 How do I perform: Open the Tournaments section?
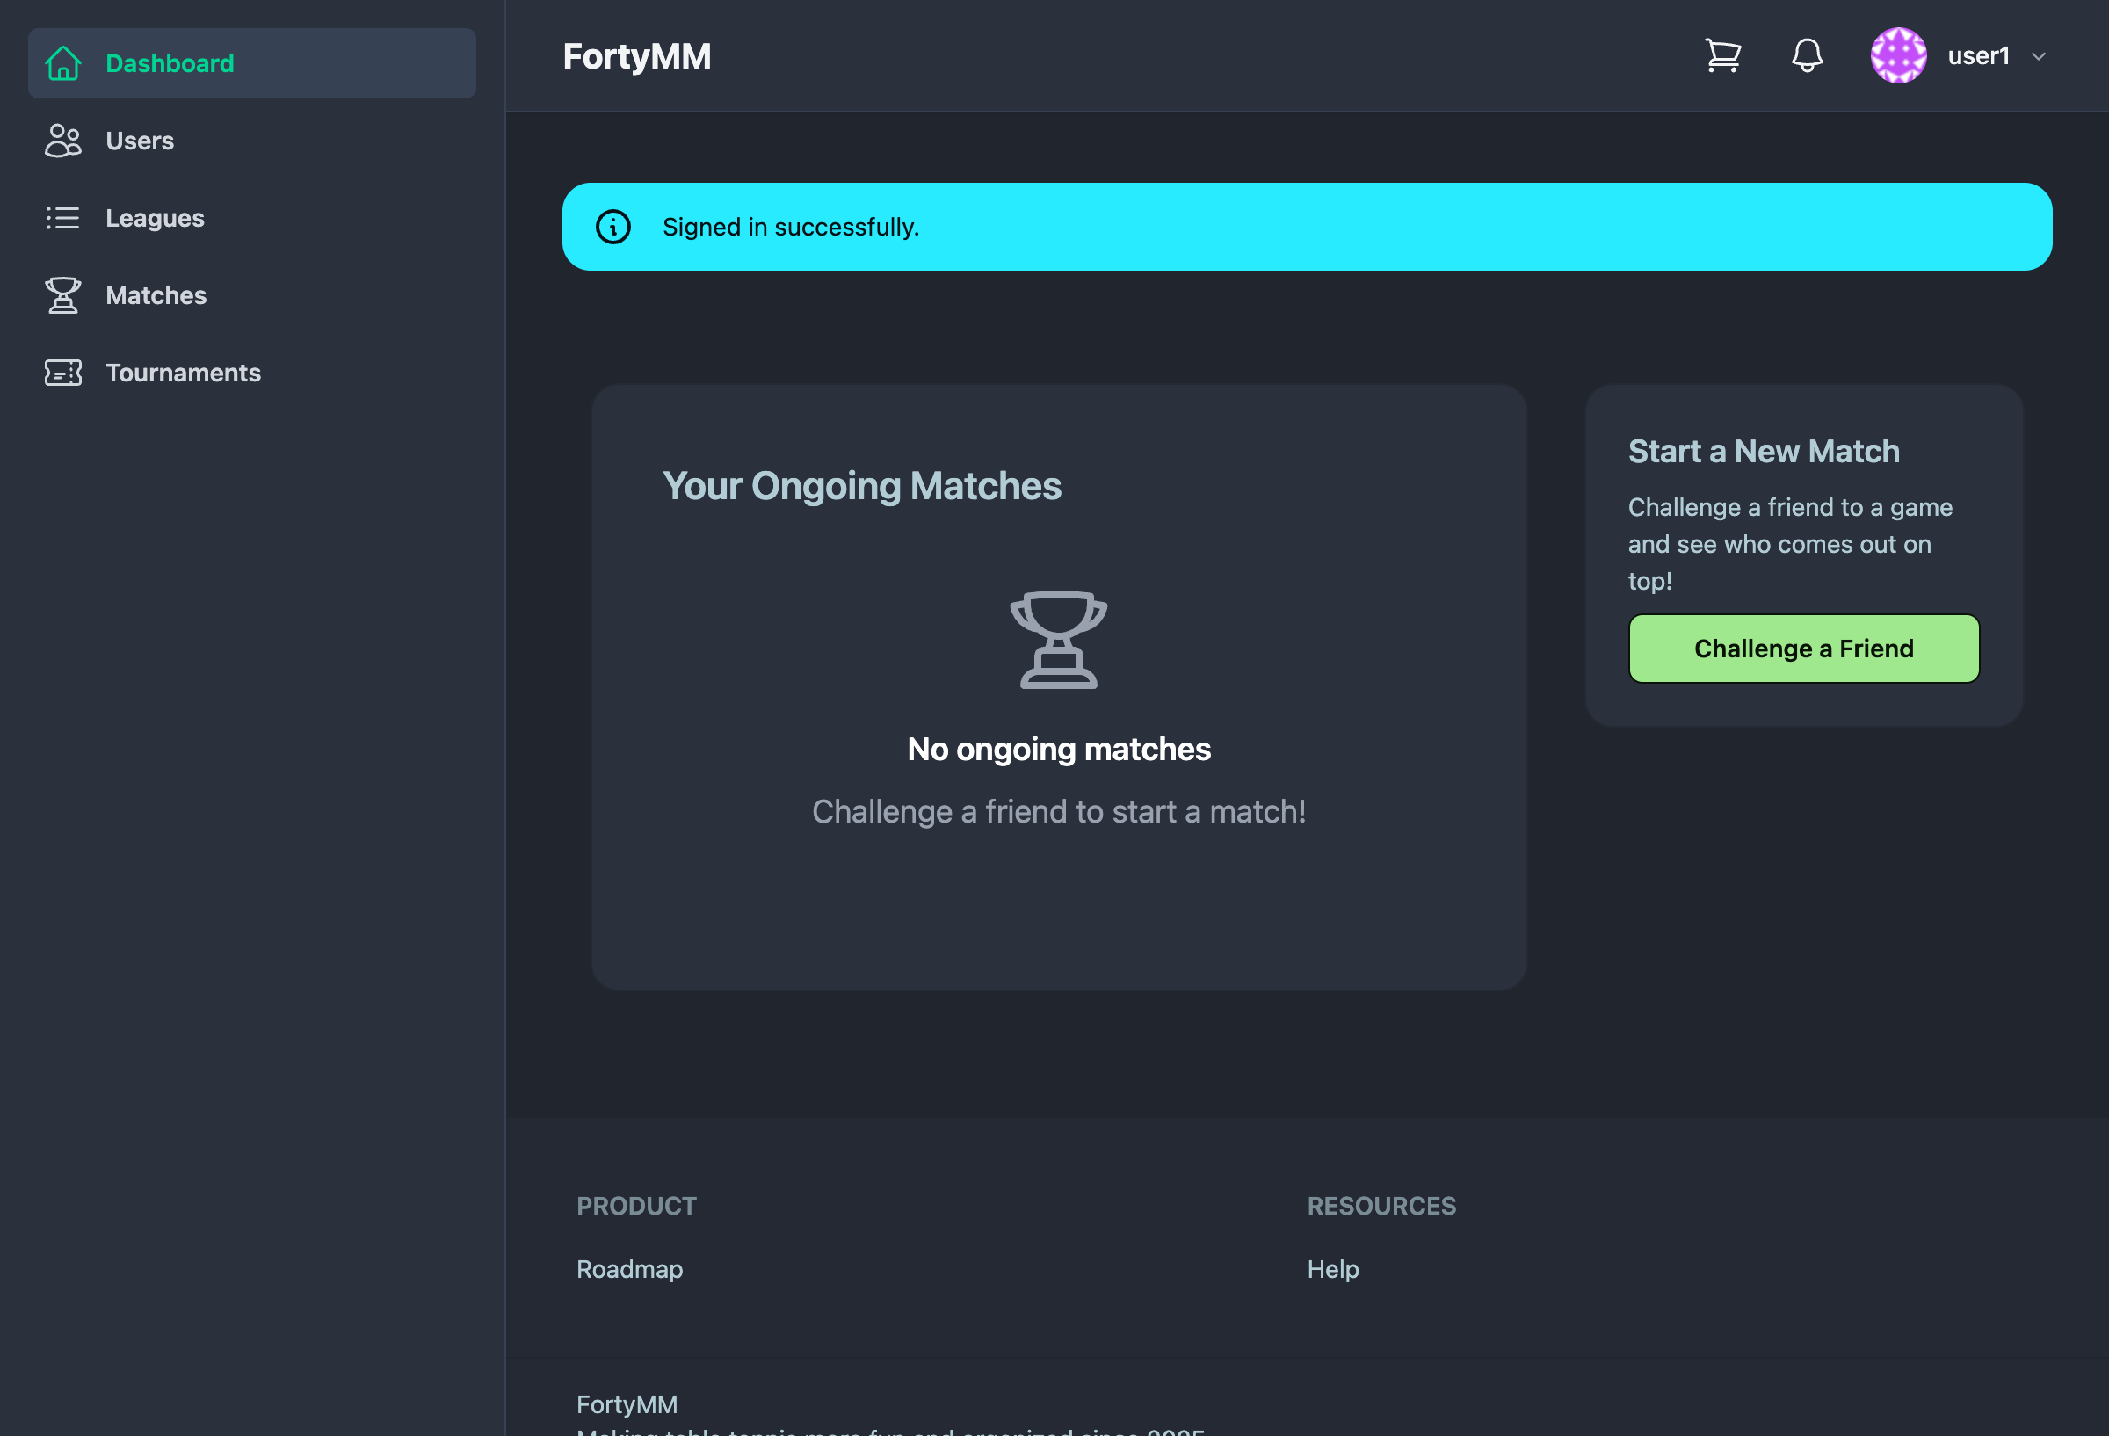point(183,372)
